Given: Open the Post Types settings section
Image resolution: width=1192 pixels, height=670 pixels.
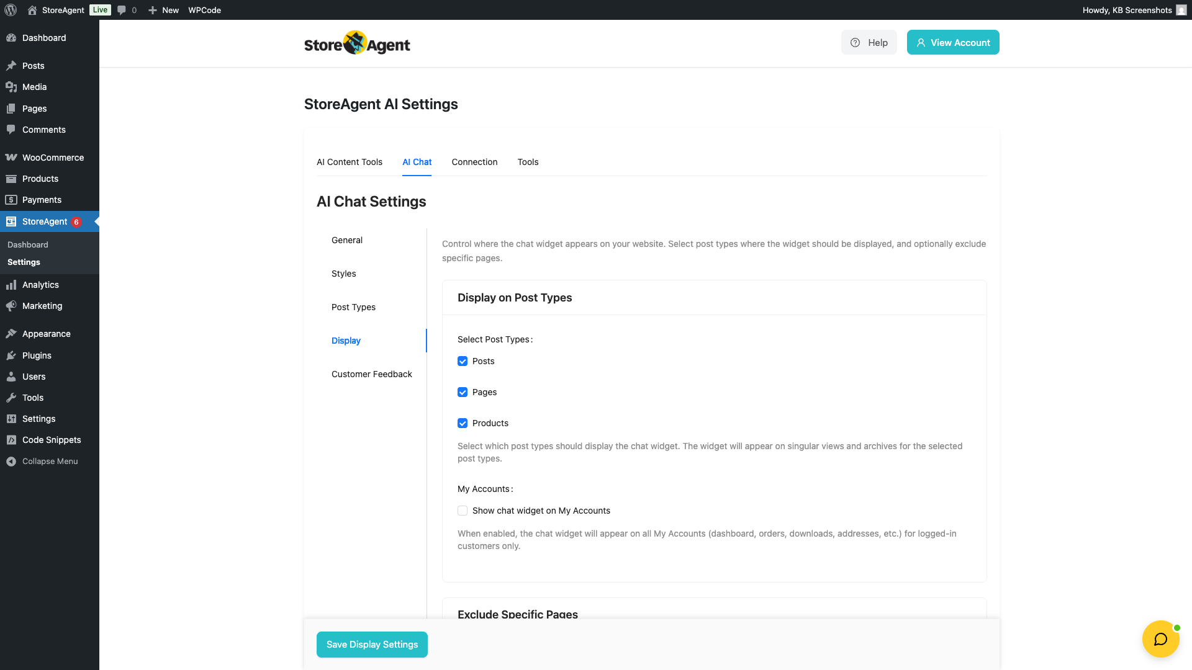Looking at the screenshot, I should coord(353,307).
